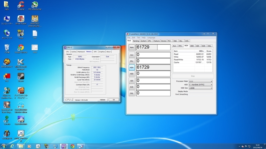Select the Torchlight II desktop icon

(x=7, y=135)
